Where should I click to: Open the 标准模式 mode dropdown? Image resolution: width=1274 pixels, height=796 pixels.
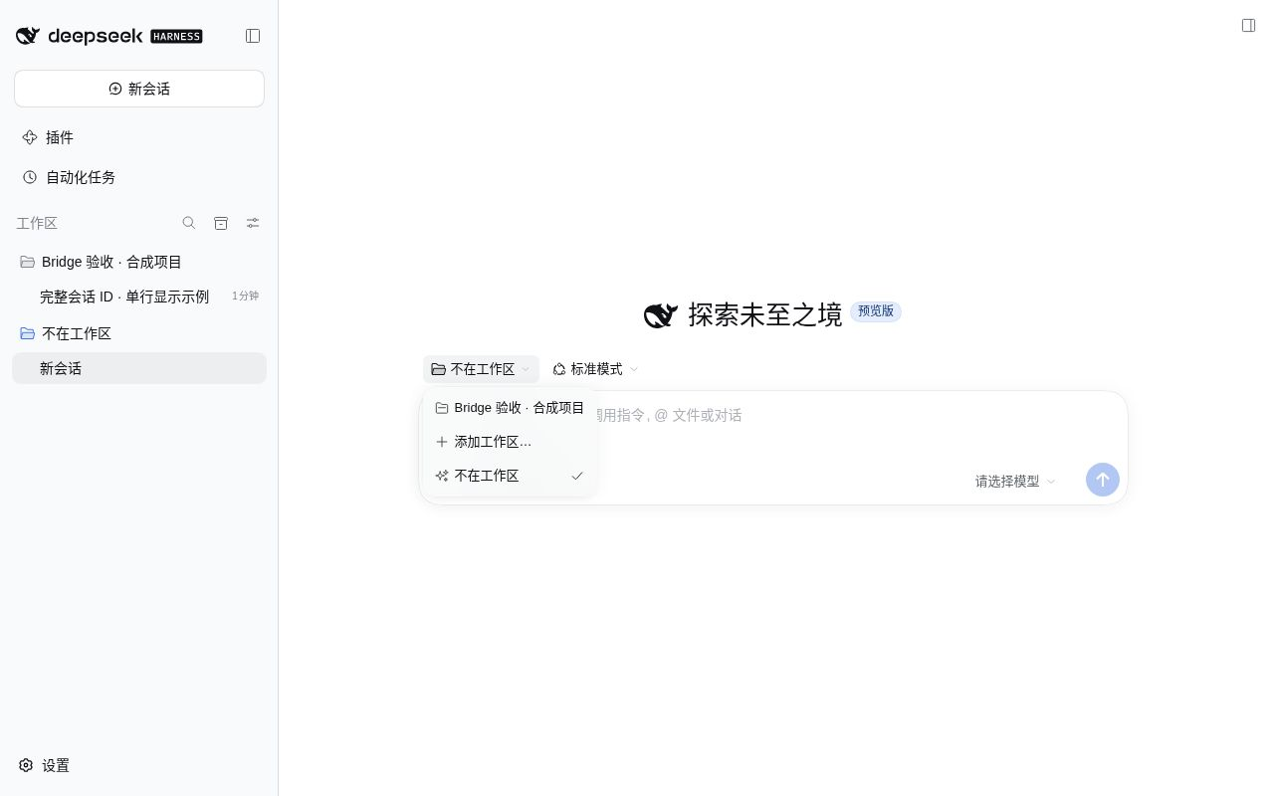point(595,369)
